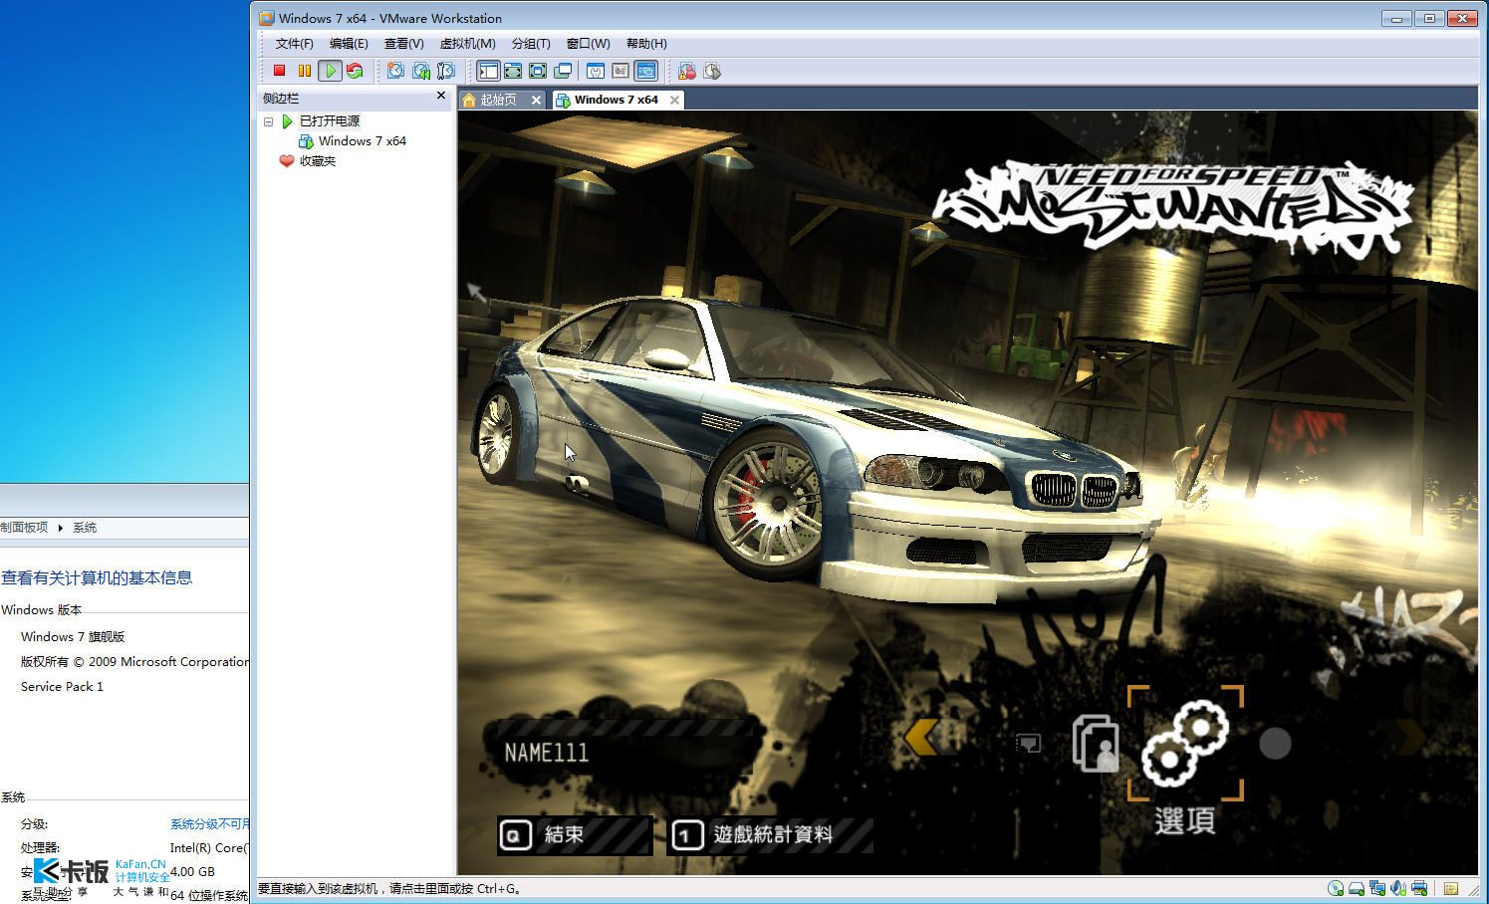Click the VMware Workstation title bar icon
This screenshot has width=1489, height=904.
click(267, 18)
